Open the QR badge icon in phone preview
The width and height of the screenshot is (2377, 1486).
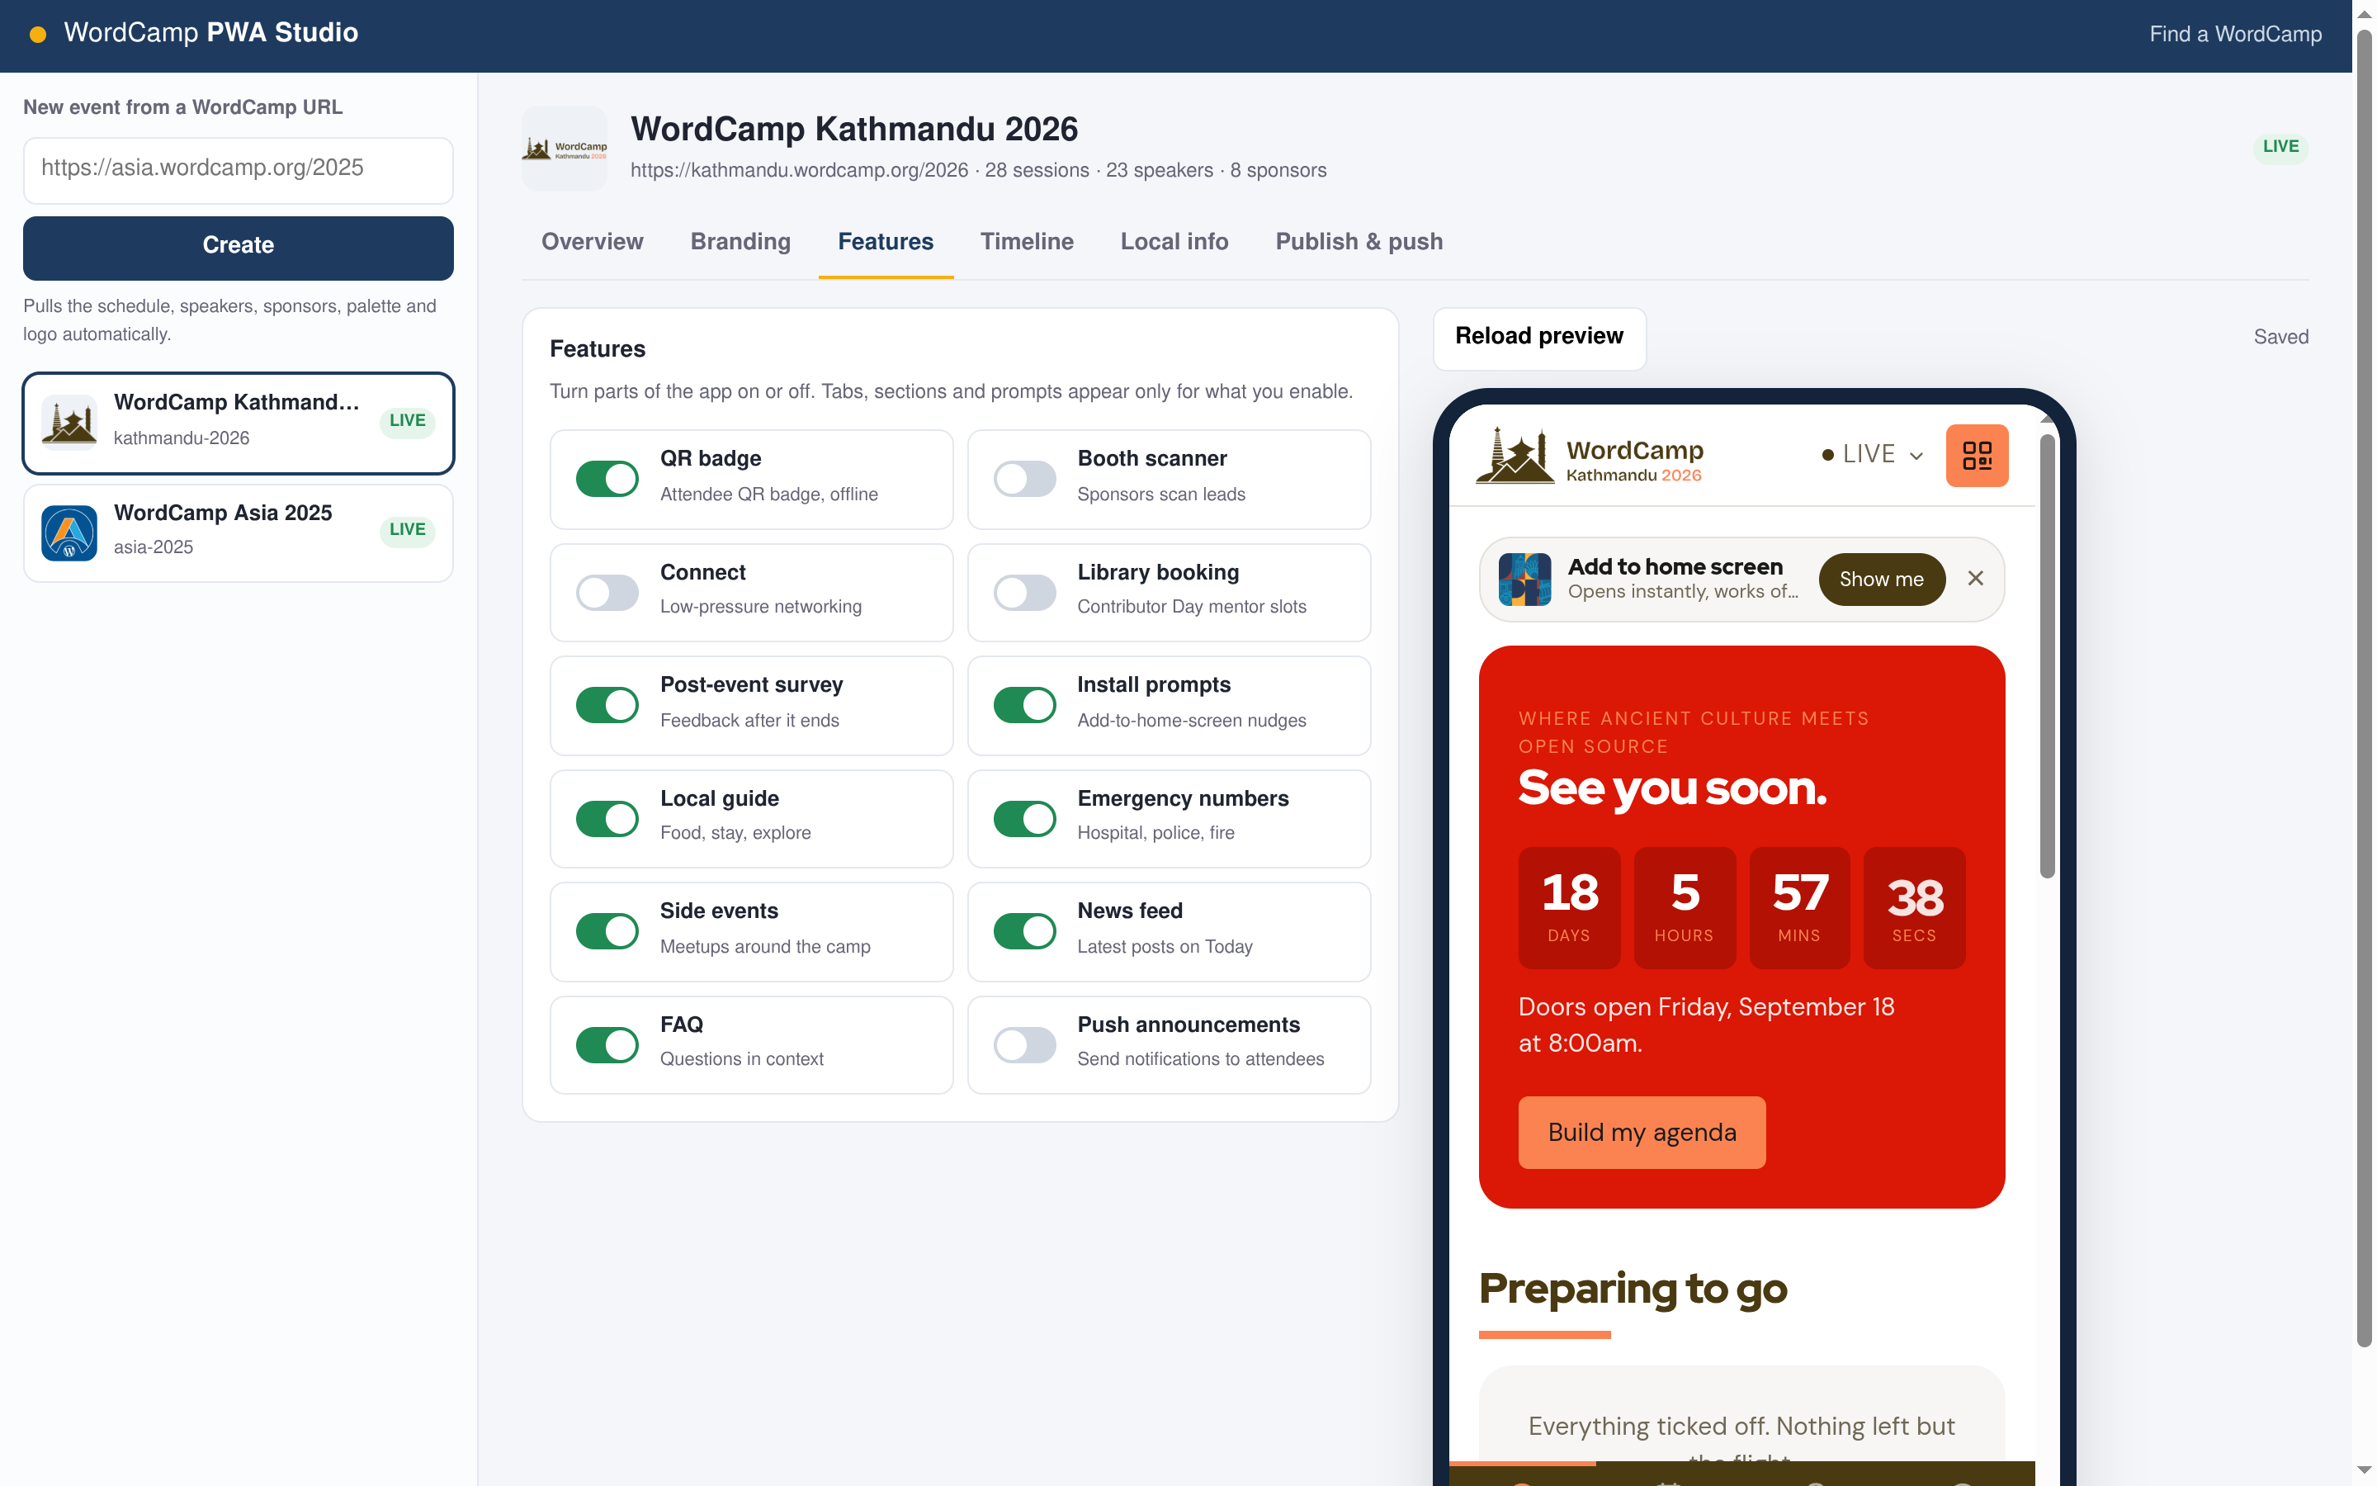point(1976,455)
